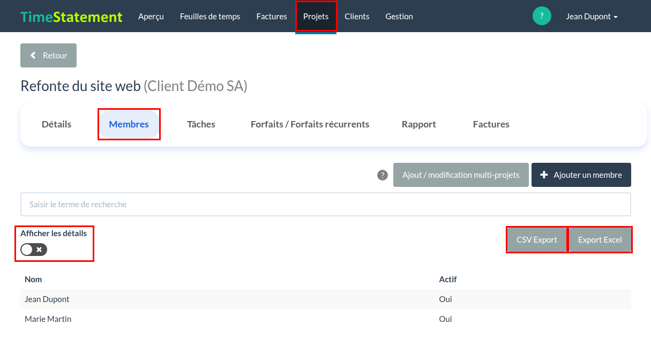The image size is (651, 339).
Task: Open the Forfaits / Forfaits récurrents tab
Action: pos(310,124)
